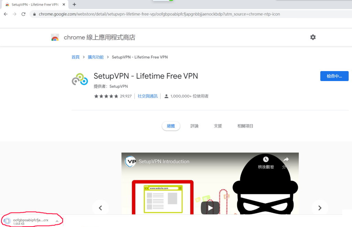Click the 稍後觀看 clock icon
The image size is (352, 227).
pos(266,159)
